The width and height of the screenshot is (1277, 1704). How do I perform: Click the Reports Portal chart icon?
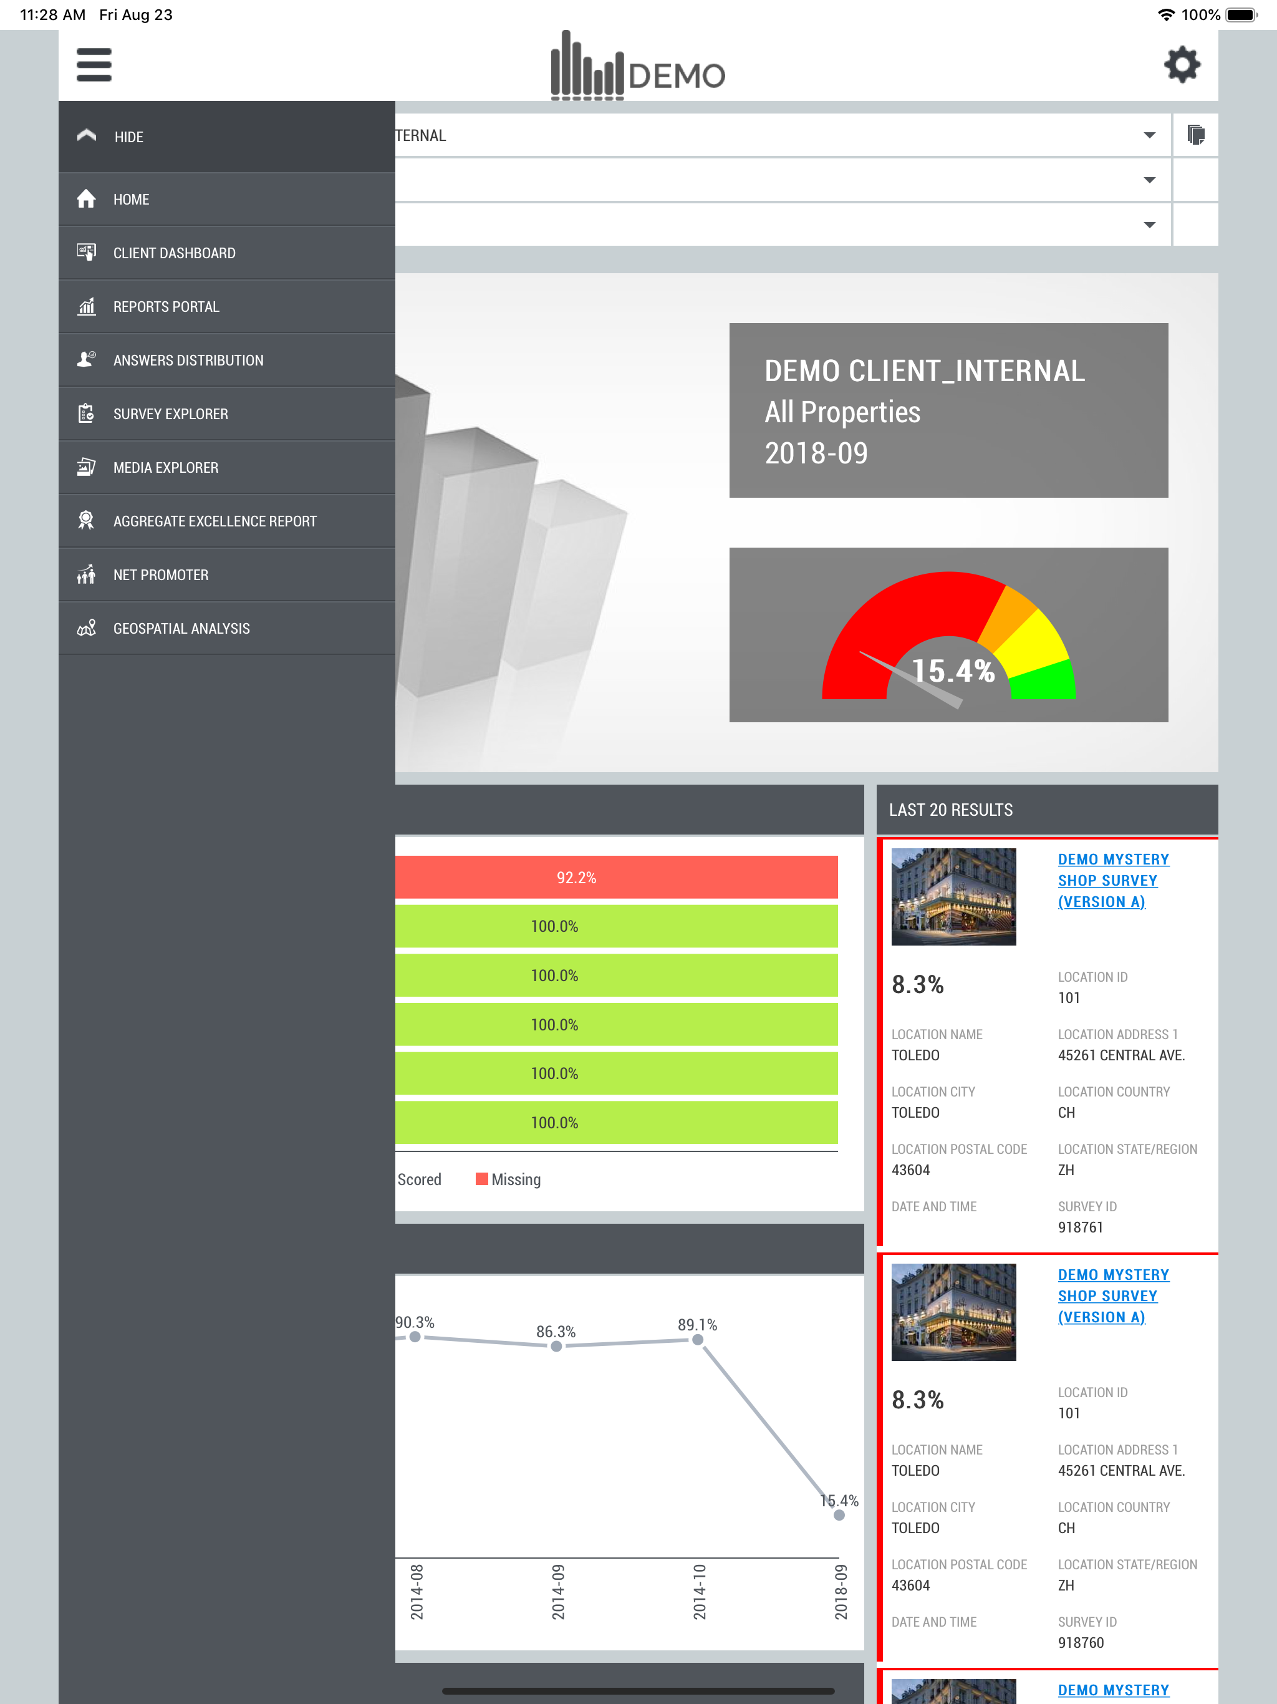[86, 307]
